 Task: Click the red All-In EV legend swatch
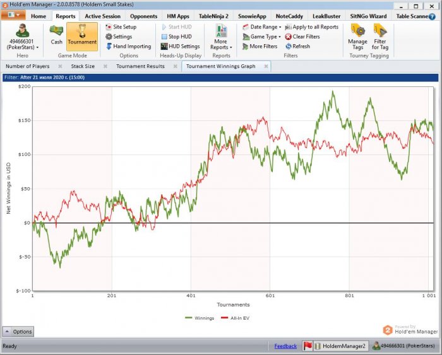pyautogui.click(x=224, y=318)
